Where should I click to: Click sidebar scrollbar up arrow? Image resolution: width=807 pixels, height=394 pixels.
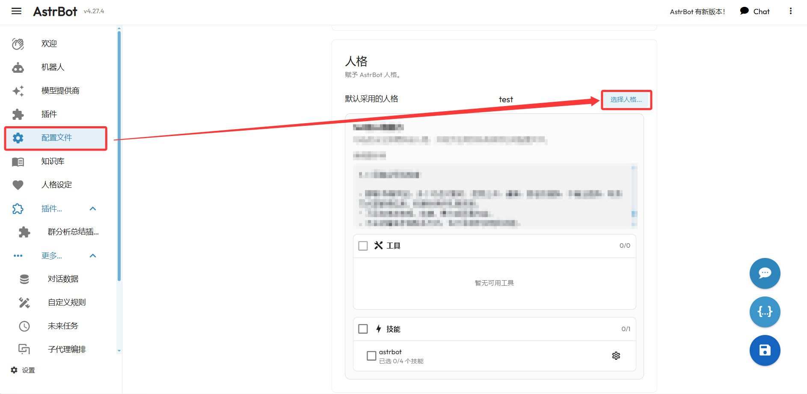click(119, 28)
